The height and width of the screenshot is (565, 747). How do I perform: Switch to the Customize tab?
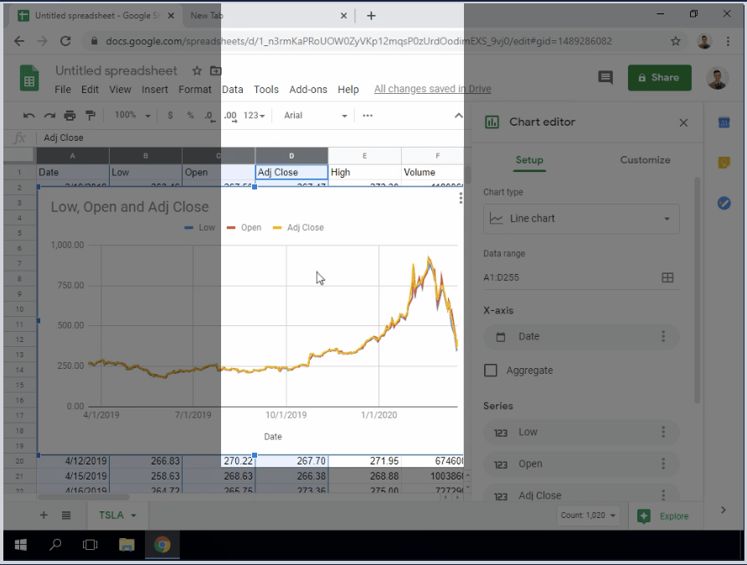point(645,159)
